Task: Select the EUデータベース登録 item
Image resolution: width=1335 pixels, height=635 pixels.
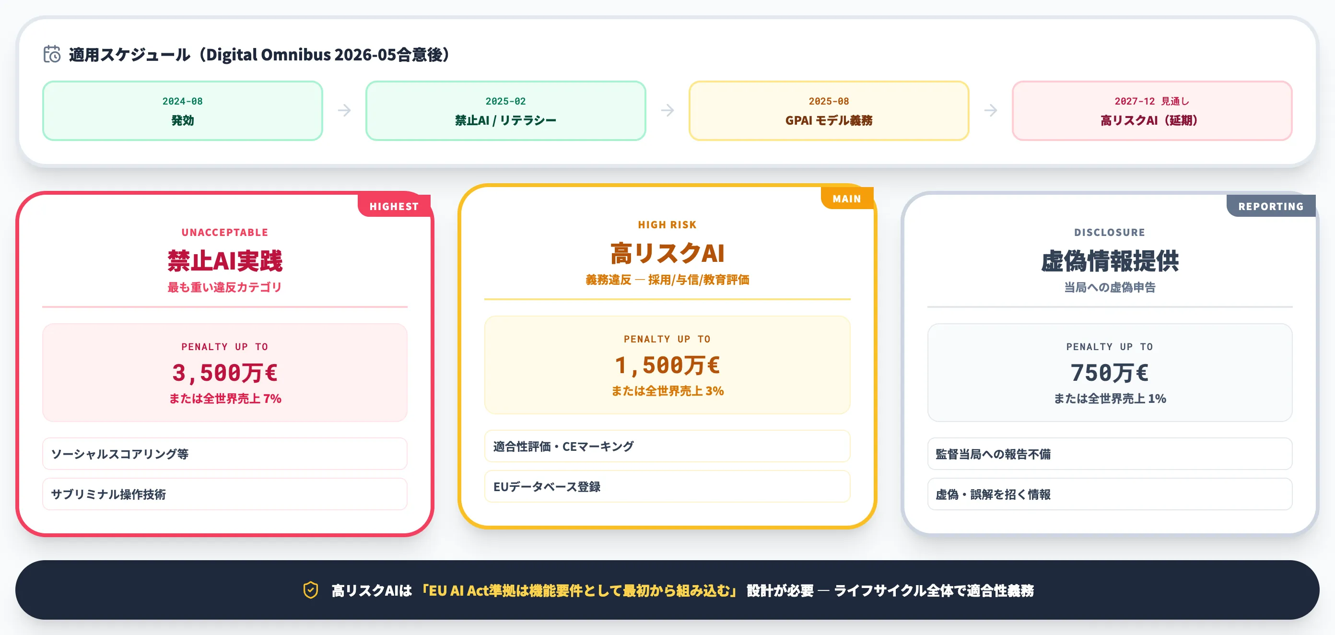Action: pos(667,486)
